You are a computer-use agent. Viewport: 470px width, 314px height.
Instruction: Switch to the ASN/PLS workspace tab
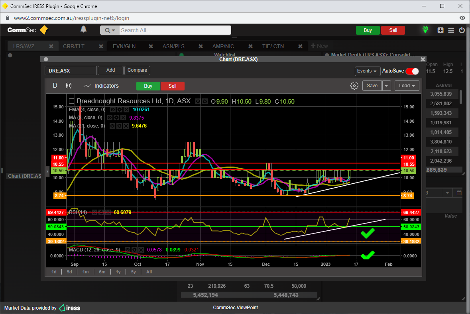point(173,47)
